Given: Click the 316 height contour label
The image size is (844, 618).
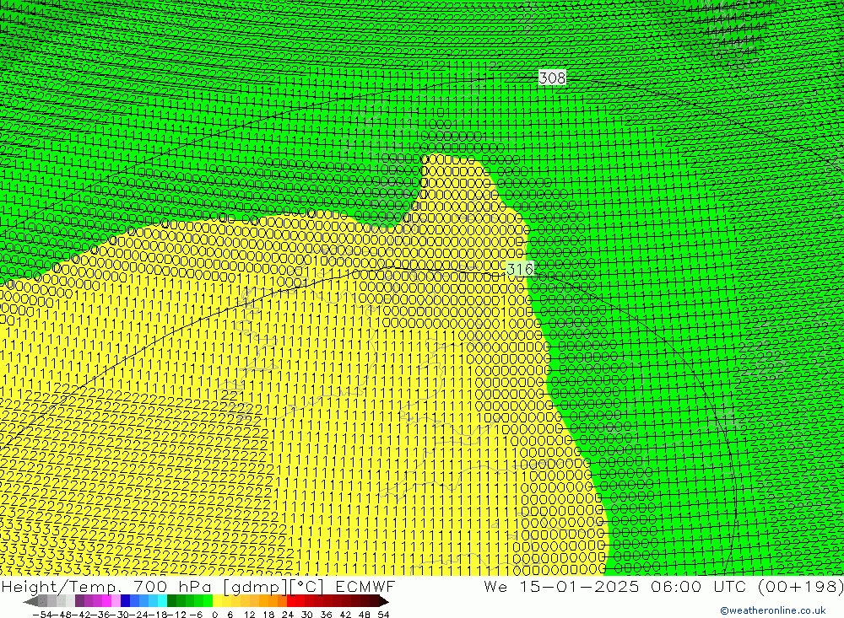Looking at the screenshot, I should click(x=520, y=268).
